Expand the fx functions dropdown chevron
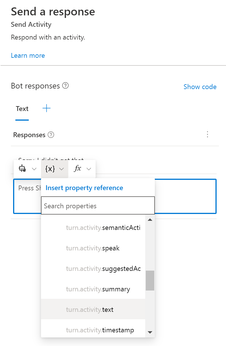This screenshot has width=226, height=346. coord(89,169)
